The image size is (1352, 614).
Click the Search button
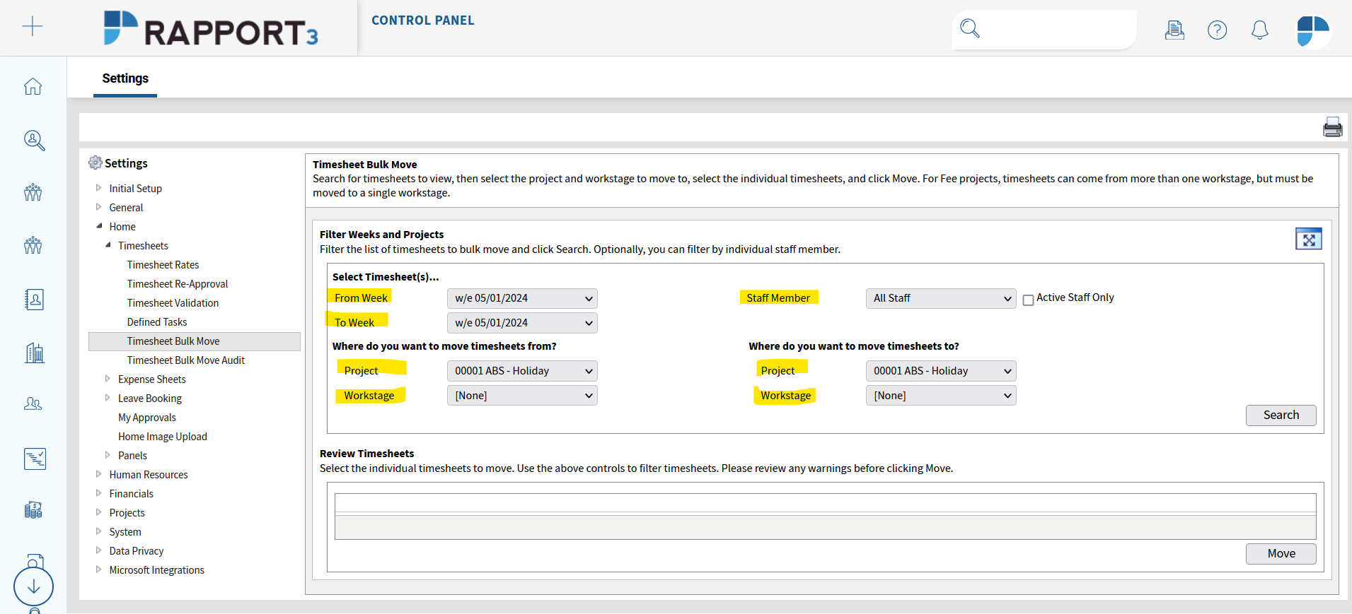coord(1281,415)
